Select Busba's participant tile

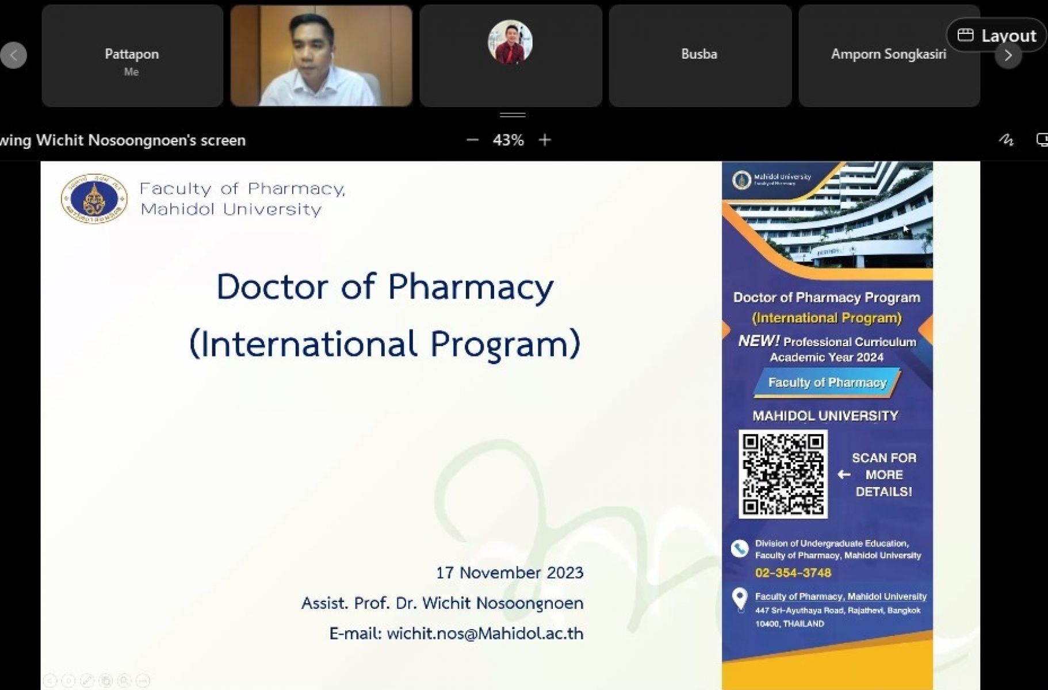700,56
